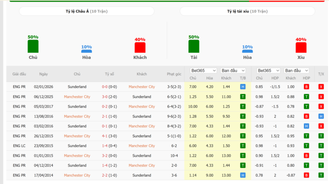Click green T T/X badge for 01/01/2015 match
The image size is (329, 184).
coord(321,156)
